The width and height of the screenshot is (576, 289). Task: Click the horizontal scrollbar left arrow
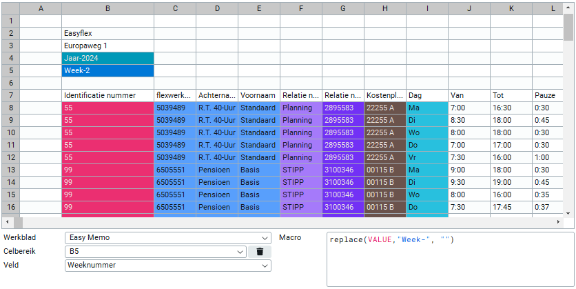click(6, 223)
